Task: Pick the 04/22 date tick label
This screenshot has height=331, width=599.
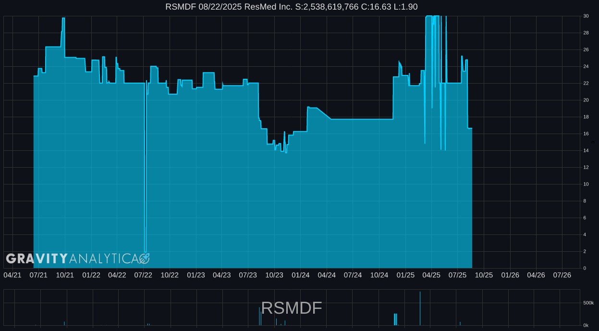Action: (x=117, y=275)
